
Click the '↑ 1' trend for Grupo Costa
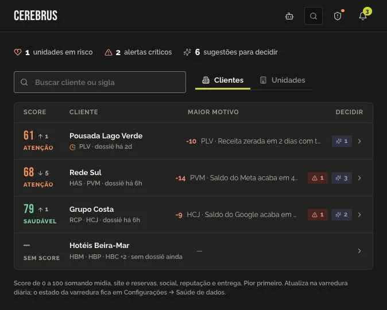click(x=43, y=210)
